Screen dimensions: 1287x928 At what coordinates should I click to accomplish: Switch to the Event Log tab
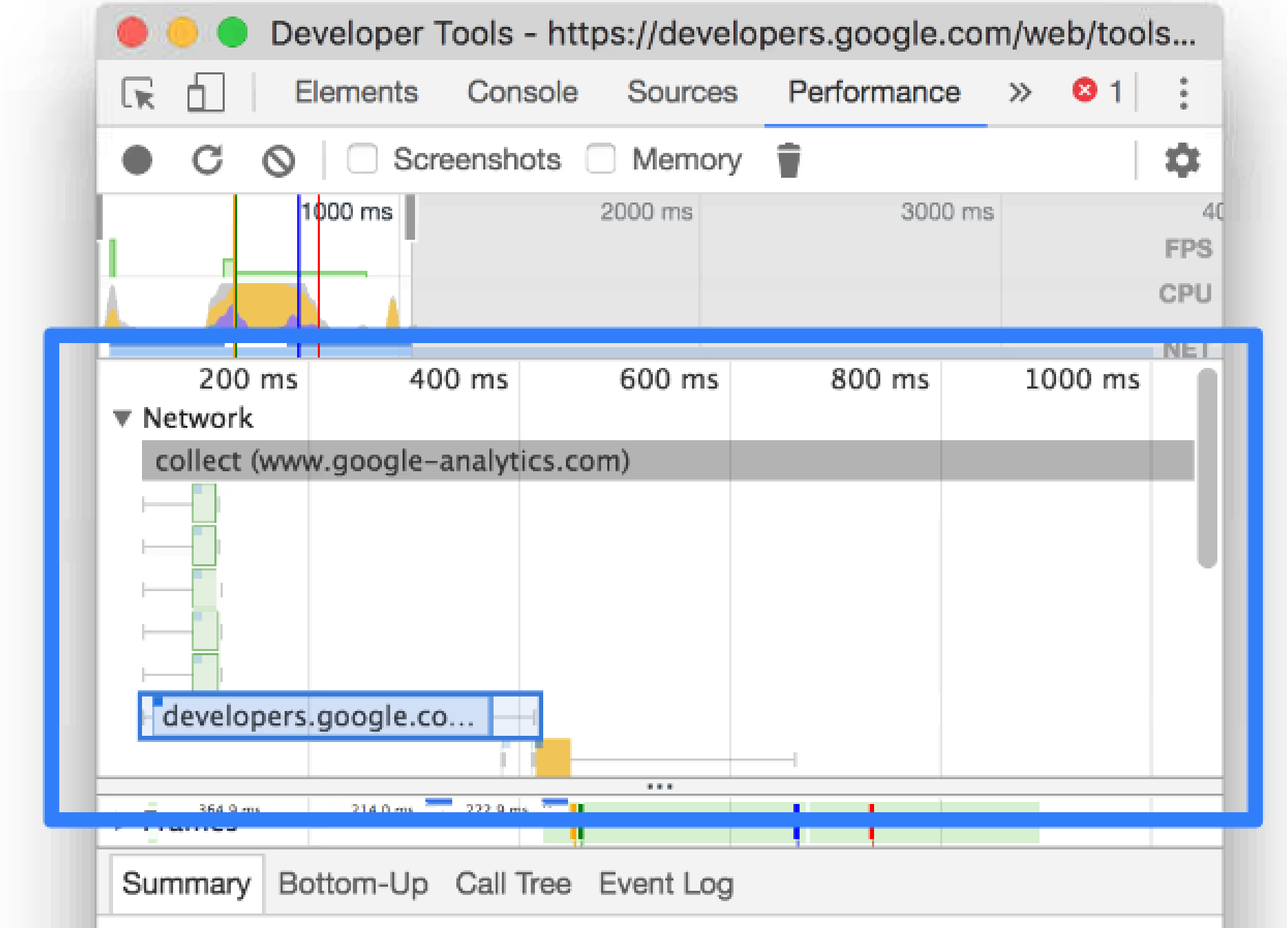point(666,884)
